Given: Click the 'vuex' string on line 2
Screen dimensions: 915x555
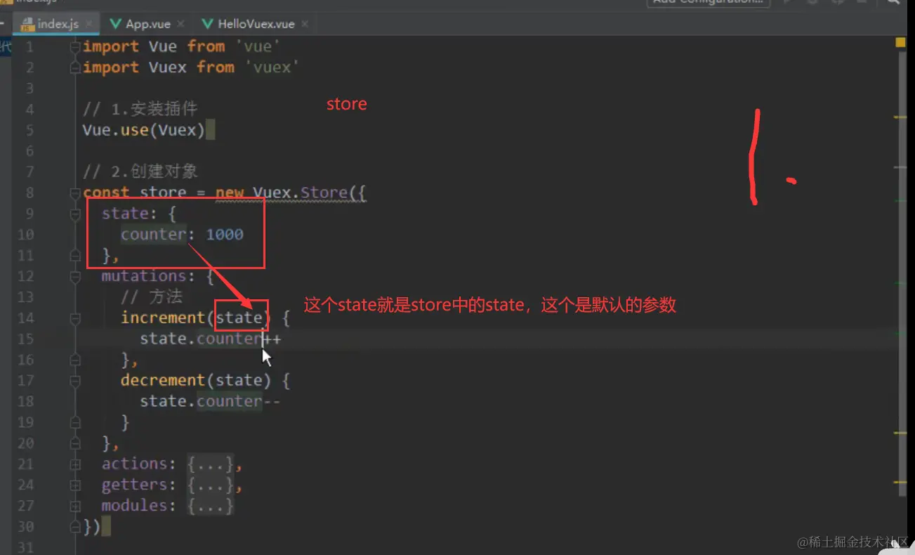Looking at the screenshot, I should pyautogui.click(x=272, y=67).
